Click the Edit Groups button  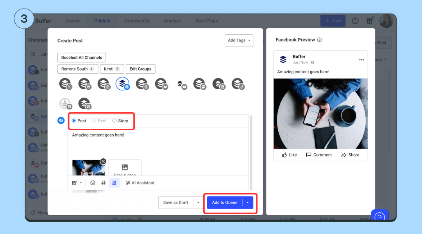(140, 69)
